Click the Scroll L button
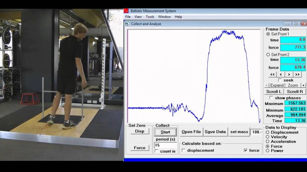This screenshot has width=307, height=172. [274, 92]
